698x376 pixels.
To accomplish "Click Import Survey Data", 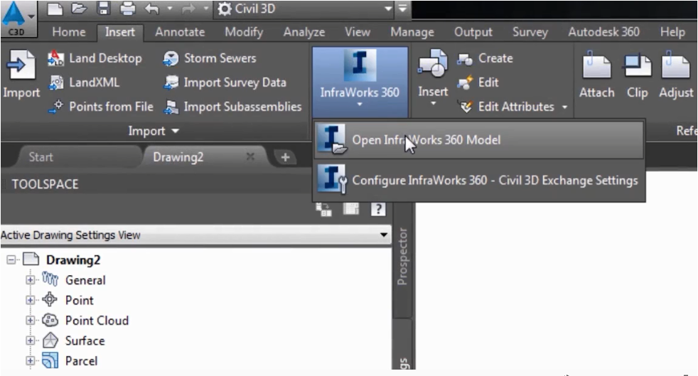I will (225, 82).
